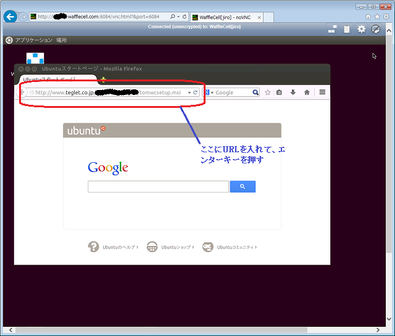Open a new Firefox tab with plus button
This screenshot has width=395, height=336.
point(103,80)
